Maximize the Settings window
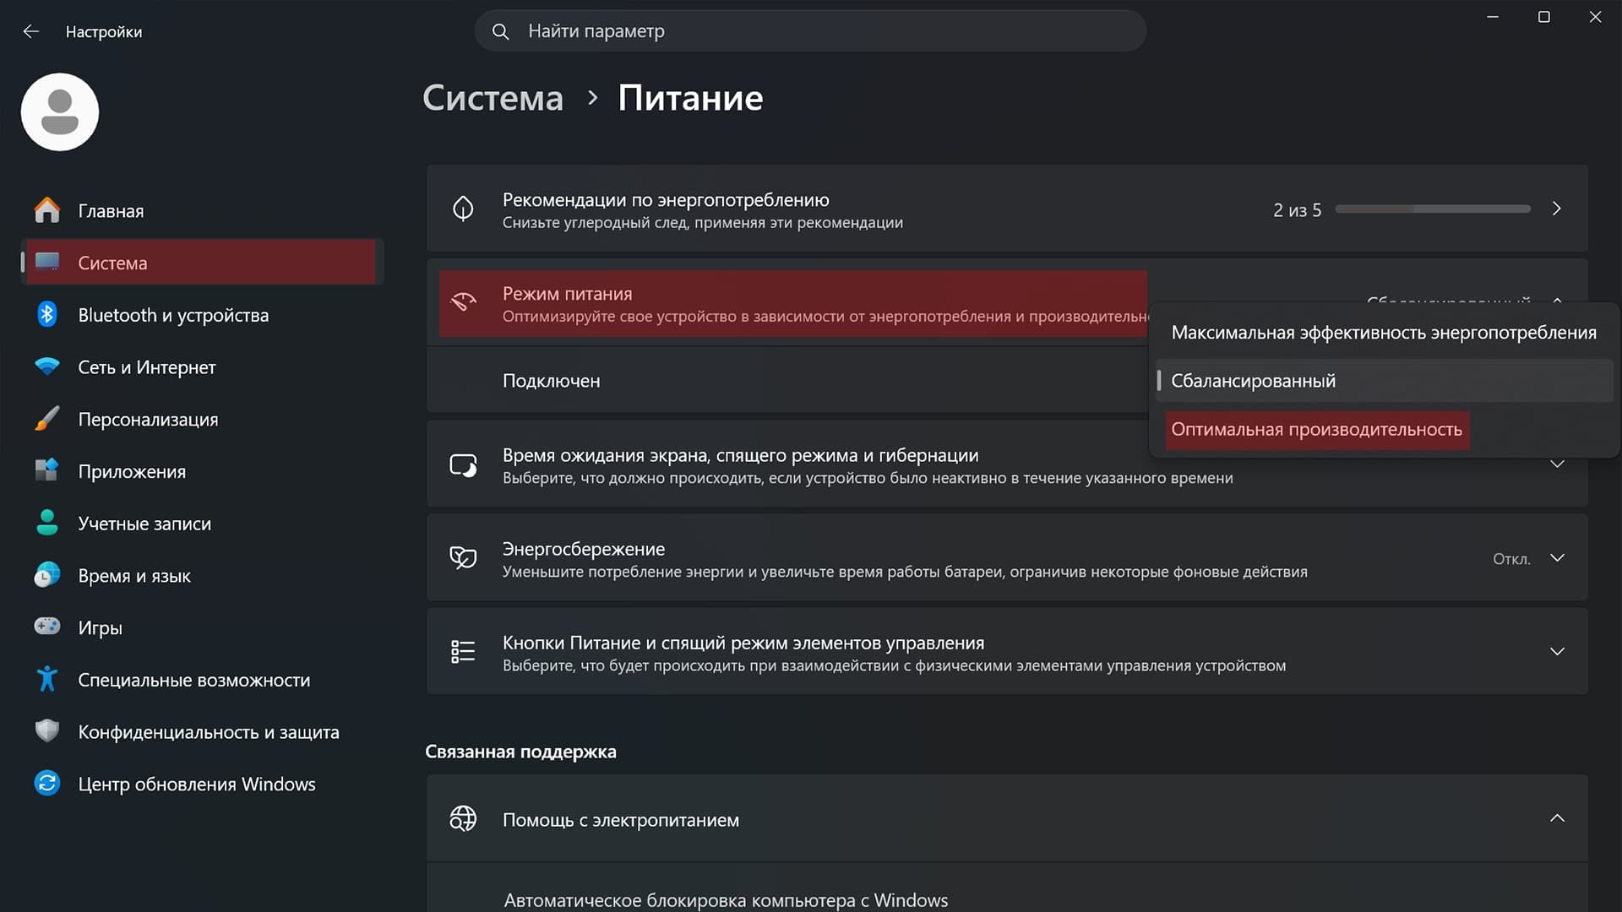Screen dimensions: 1622x912 pos(1543,17)
